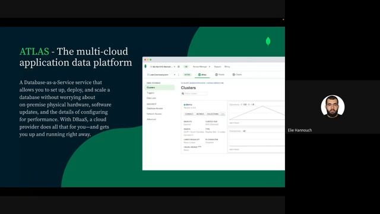Open the ellipsis more-options button on cluster
Screen dimensions: 380x214
pyautogui.click(x=223, y=114)
